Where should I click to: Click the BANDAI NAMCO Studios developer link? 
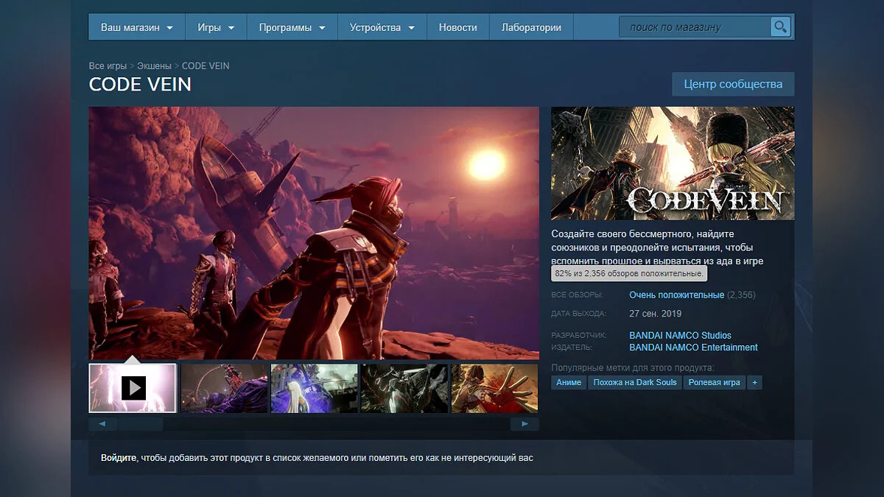coord(680,336)
